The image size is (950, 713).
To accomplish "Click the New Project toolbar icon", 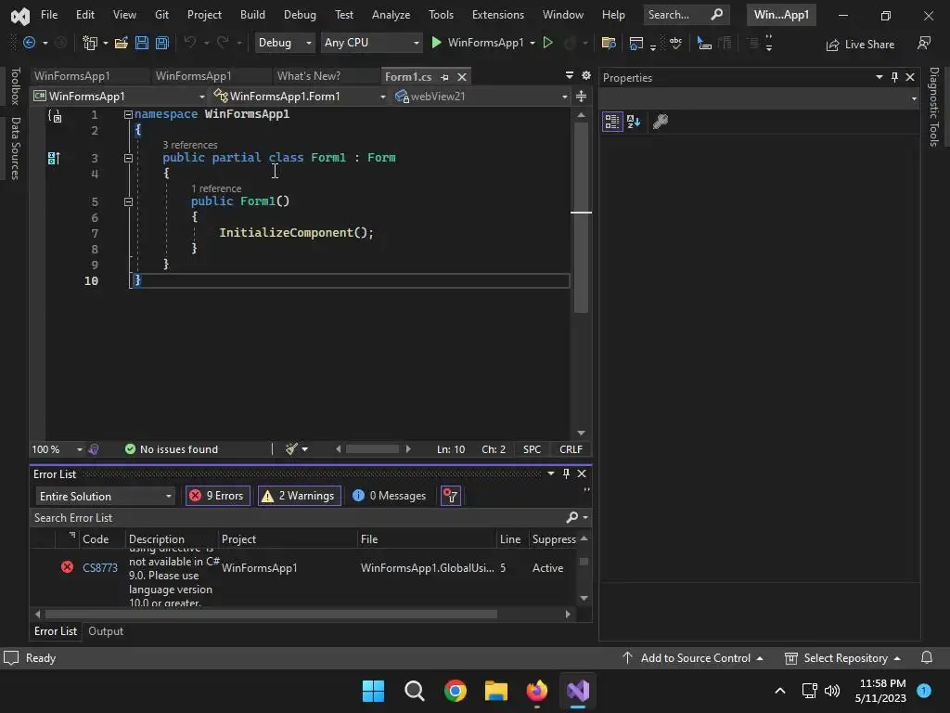I will [90, 43].
